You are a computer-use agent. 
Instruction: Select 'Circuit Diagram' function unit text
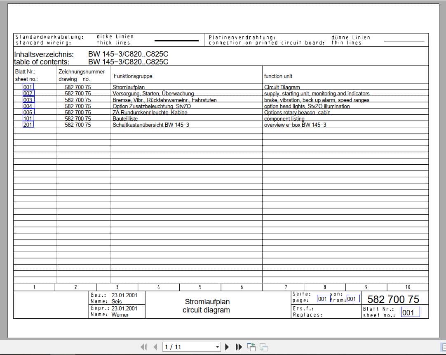click(x=282, y=87)
